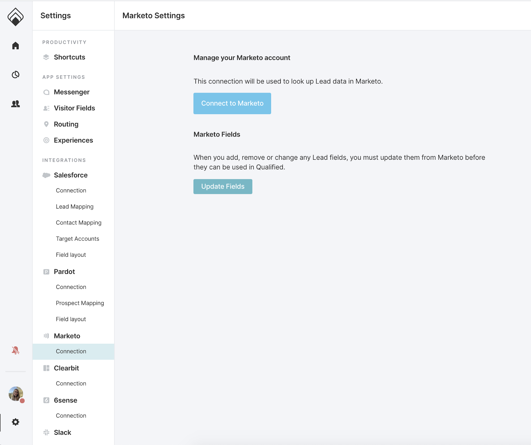
Task: Click the 6sense icon
Action: point(46,400)
